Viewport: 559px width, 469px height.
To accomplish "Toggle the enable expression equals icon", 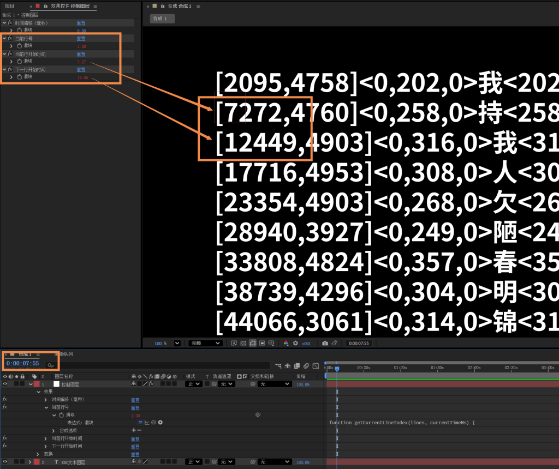I will (140, 423).
